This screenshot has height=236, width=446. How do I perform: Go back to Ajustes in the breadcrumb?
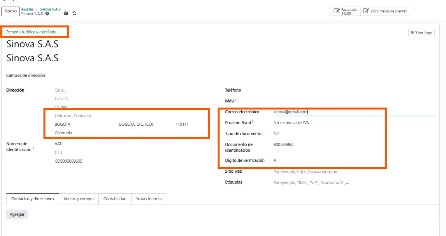pyautogui.click(x=27, y=9)
